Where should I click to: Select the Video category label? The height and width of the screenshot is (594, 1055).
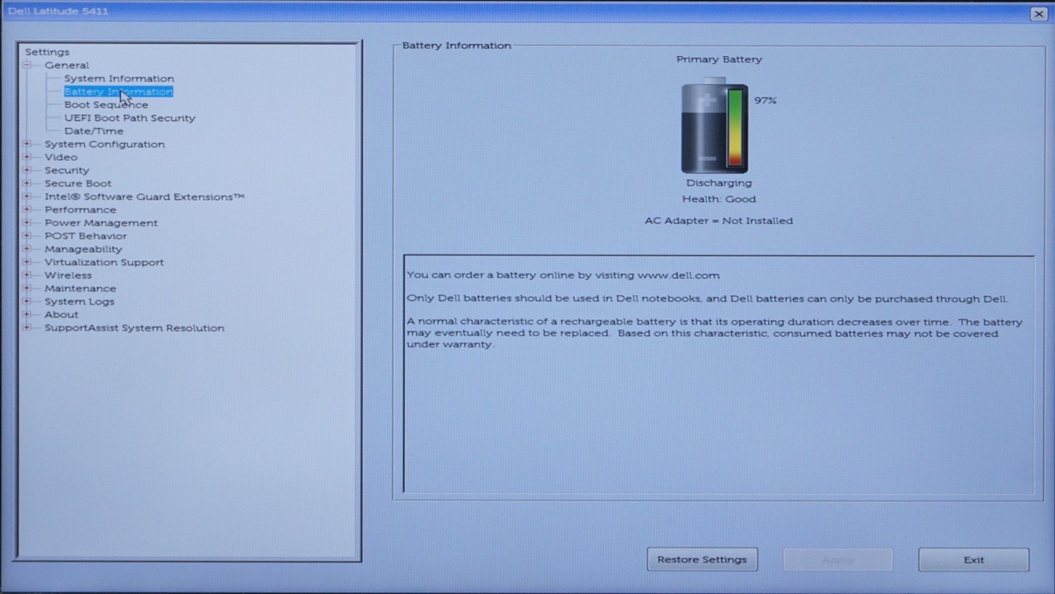point(61,157)
